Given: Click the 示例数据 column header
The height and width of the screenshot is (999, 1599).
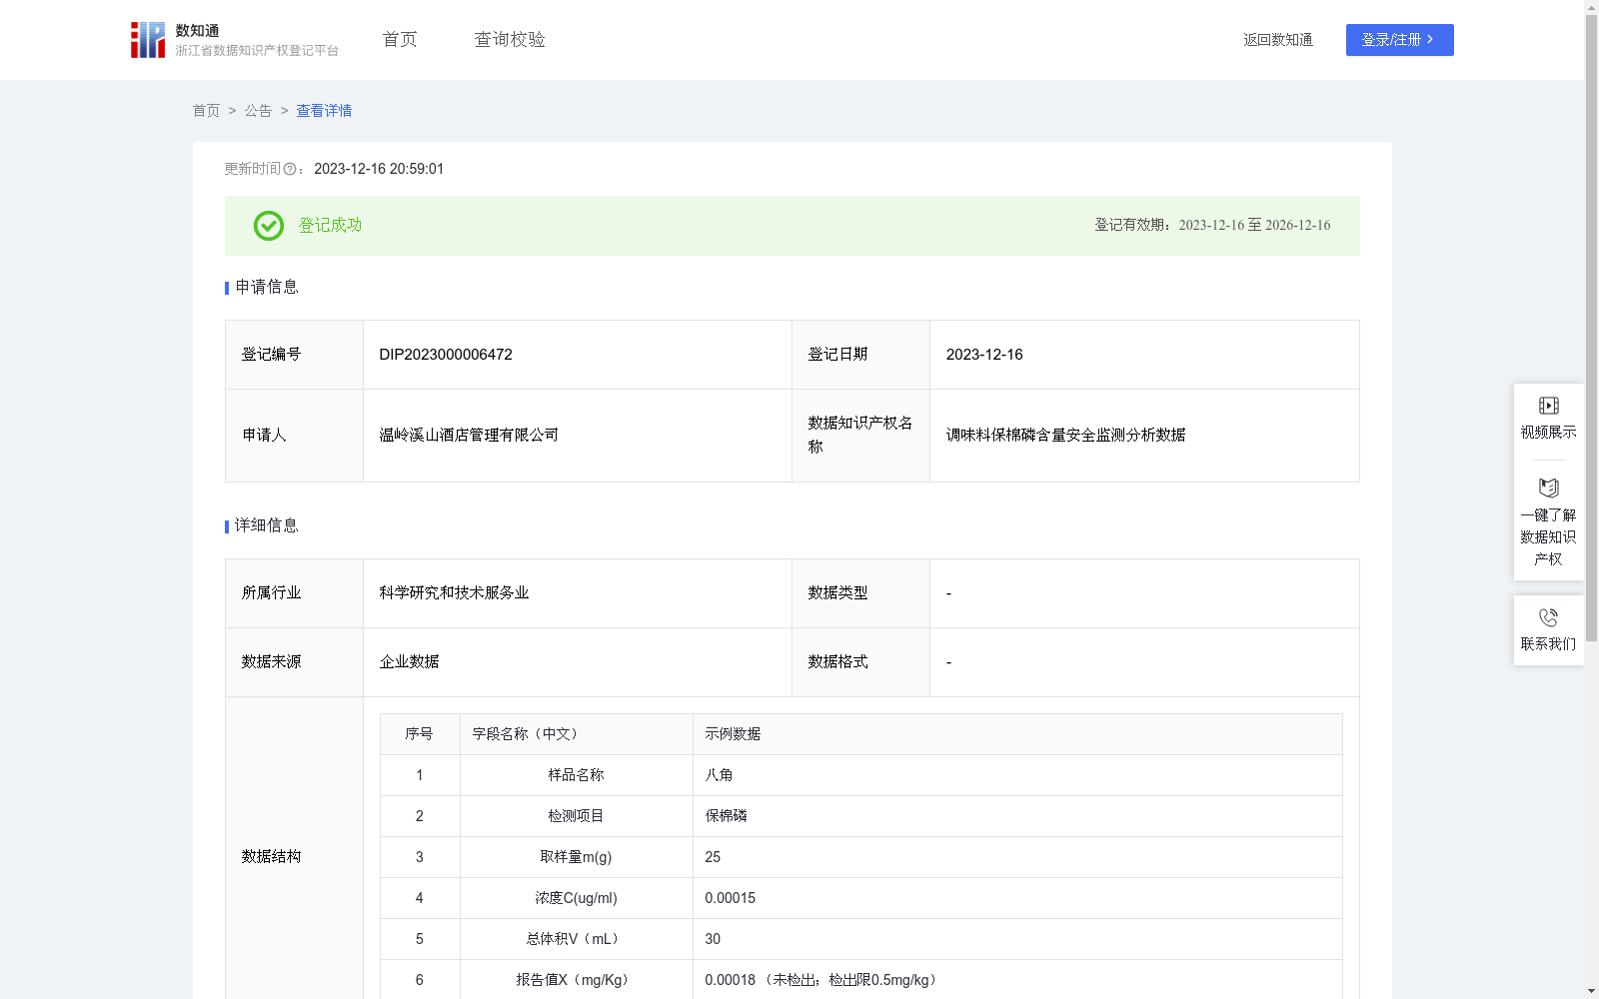Looking at the screenshot, I should tap(733, 734).
